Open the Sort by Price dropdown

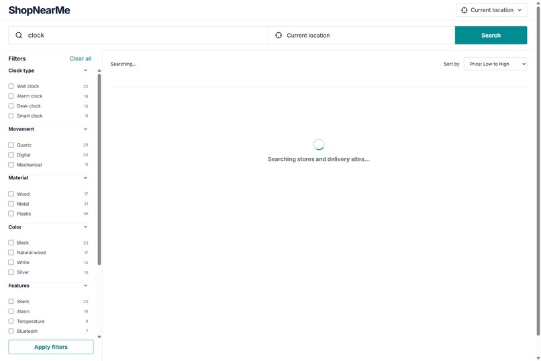pos(495,64)
